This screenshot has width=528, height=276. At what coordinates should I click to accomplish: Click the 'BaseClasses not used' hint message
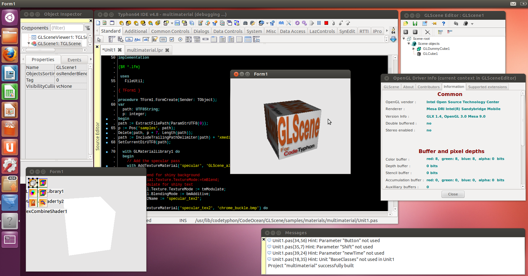coord(333,259)
